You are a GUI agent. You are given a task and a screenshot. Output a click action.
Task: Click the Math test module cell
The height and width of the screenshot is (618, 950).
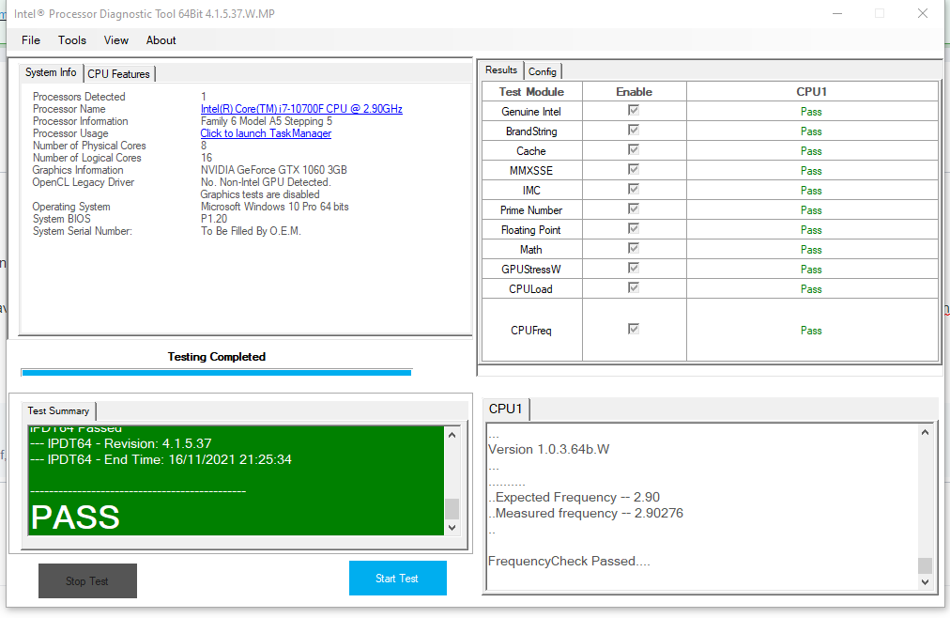tap(532, 249)
